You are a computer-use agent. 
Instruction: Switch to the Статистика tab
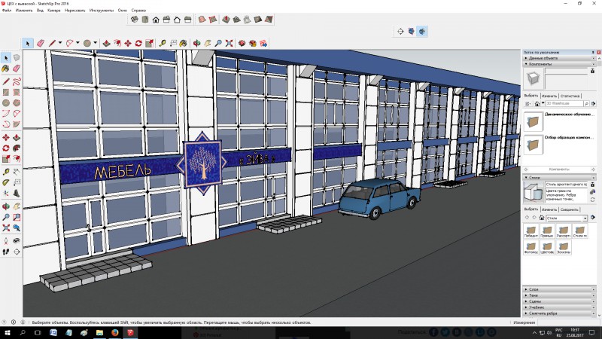pos(570,96)
